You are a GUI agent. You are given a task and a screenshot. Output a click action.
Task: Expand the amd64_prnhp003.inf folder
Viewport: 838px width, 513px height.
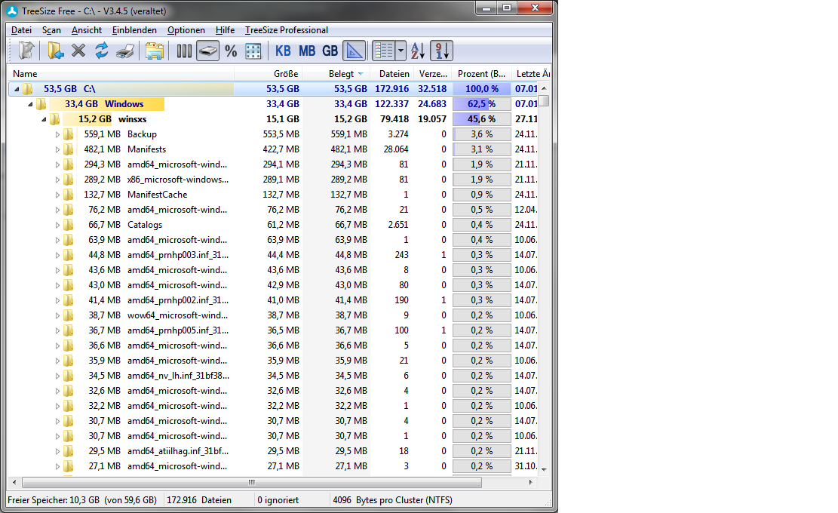click(x=58, y=256)
